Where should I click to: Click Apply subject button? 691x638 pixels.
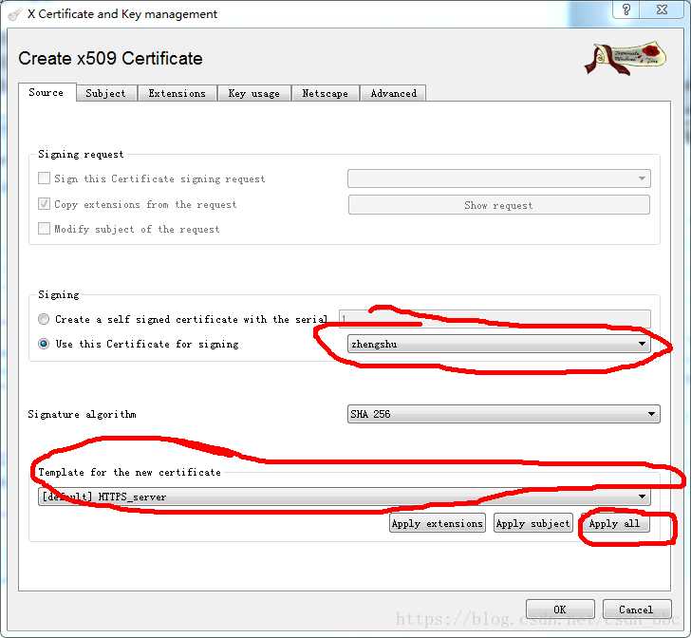[532, 523]
